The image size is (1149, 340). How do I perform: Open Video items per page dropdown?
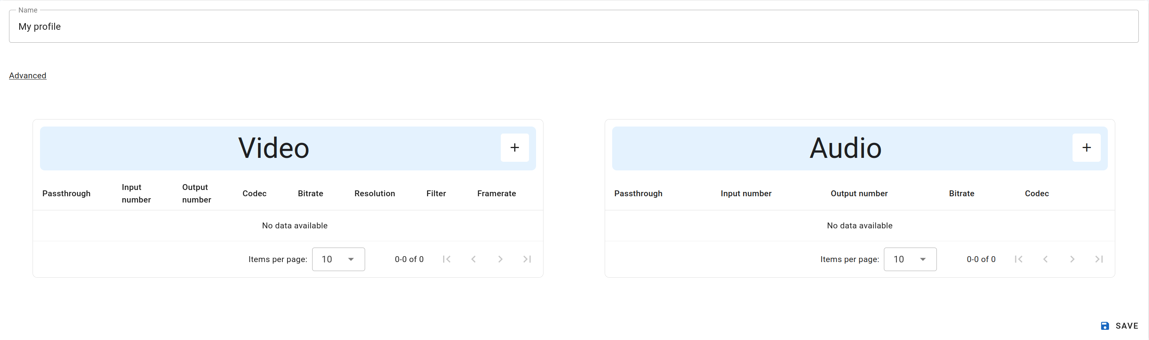338,259
